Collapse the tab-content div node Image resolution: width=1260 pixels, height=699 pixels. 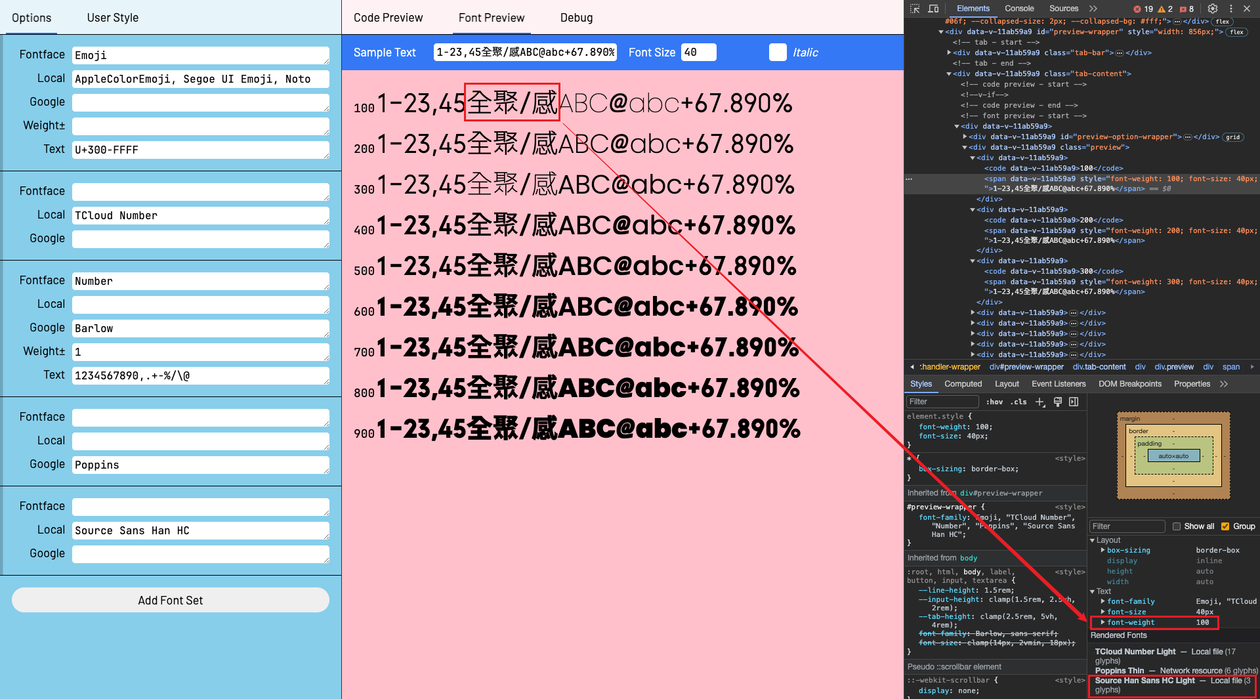coord(949,74)
